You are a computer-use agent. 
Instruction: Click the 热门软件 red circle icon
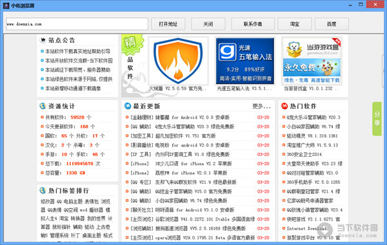coord(284,106)
